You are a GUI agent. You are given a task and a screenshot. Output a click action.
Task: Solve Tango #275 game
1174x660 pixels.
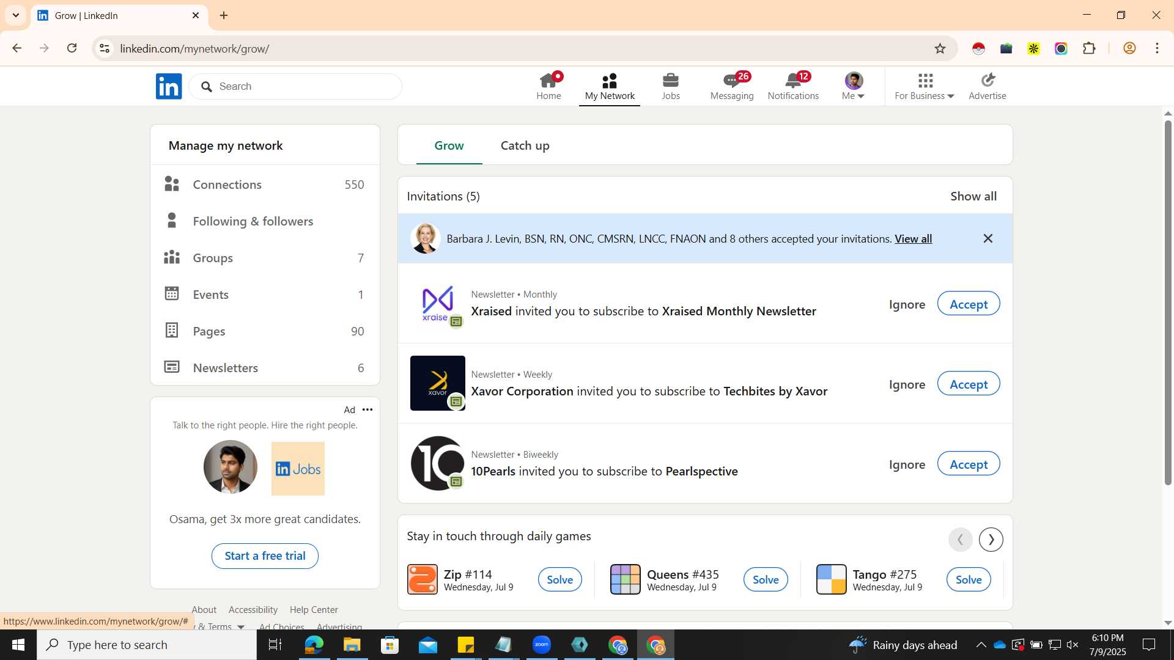[969, 579]
